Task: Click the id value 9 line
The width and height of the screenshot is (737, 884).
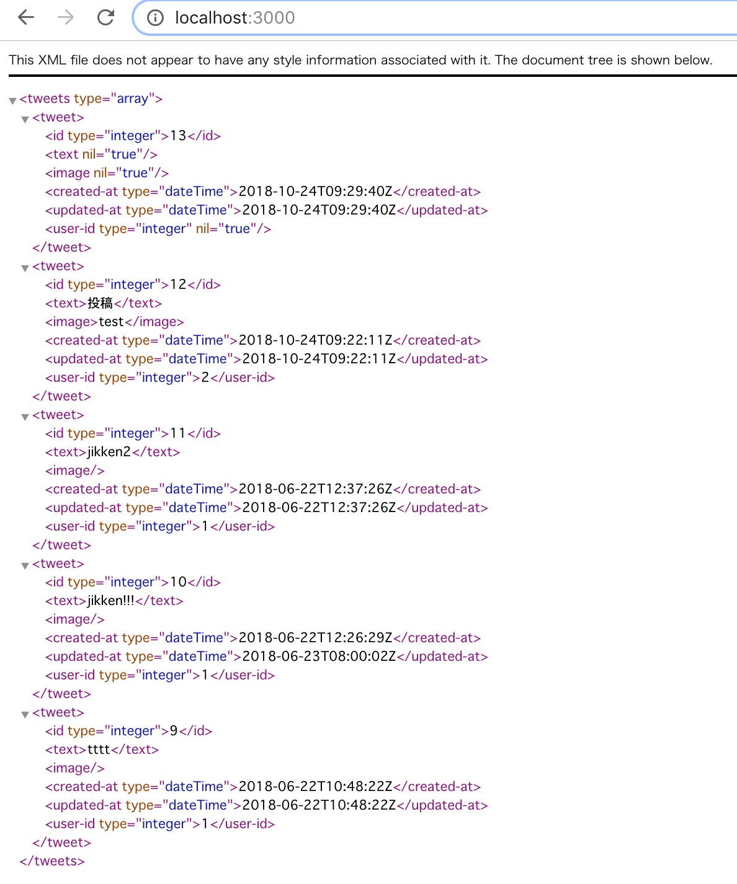Action: [x=128, y=731]
